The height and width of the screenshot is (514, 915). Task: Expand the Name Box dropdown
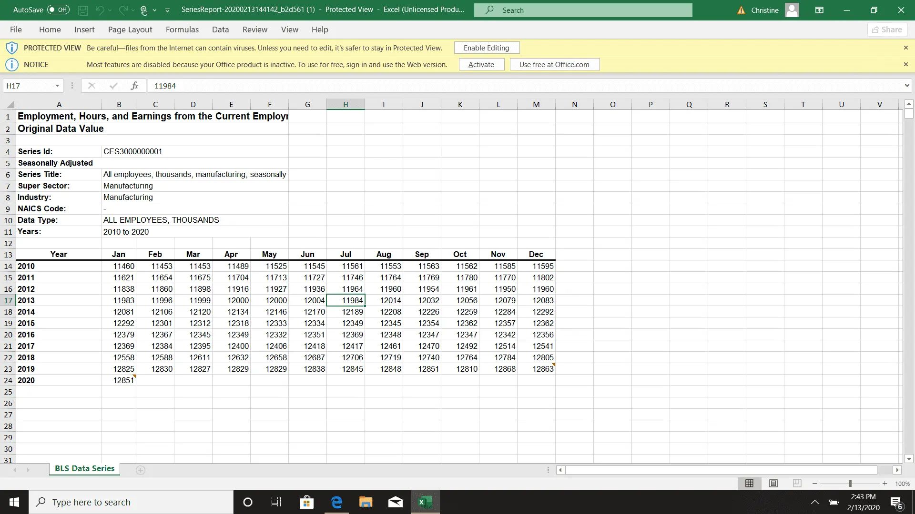coord(57,86)
